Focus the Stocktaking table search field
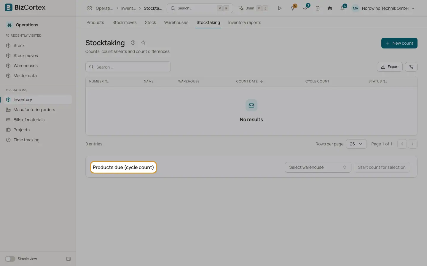427x266 pixels. point(128,67)
